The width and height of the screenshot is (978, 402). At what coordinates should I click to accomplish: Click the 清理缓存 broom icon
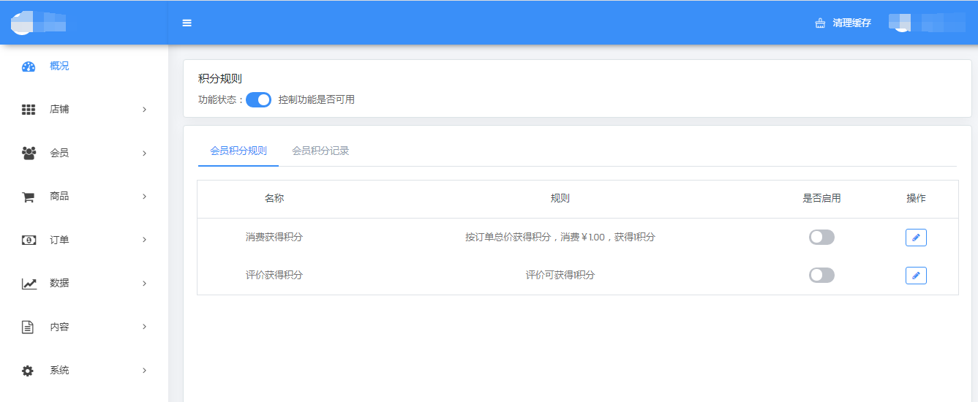click(x=820, y=23)
